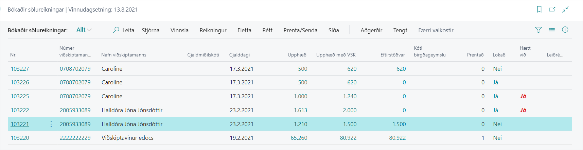The image size is (583, 150).
Task: Open page in new window icon
Action: coord(552,10)
